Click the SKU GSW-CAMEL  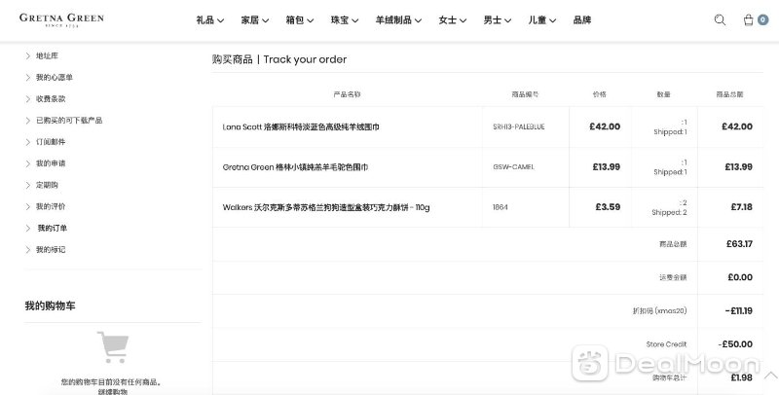point(513,167)
